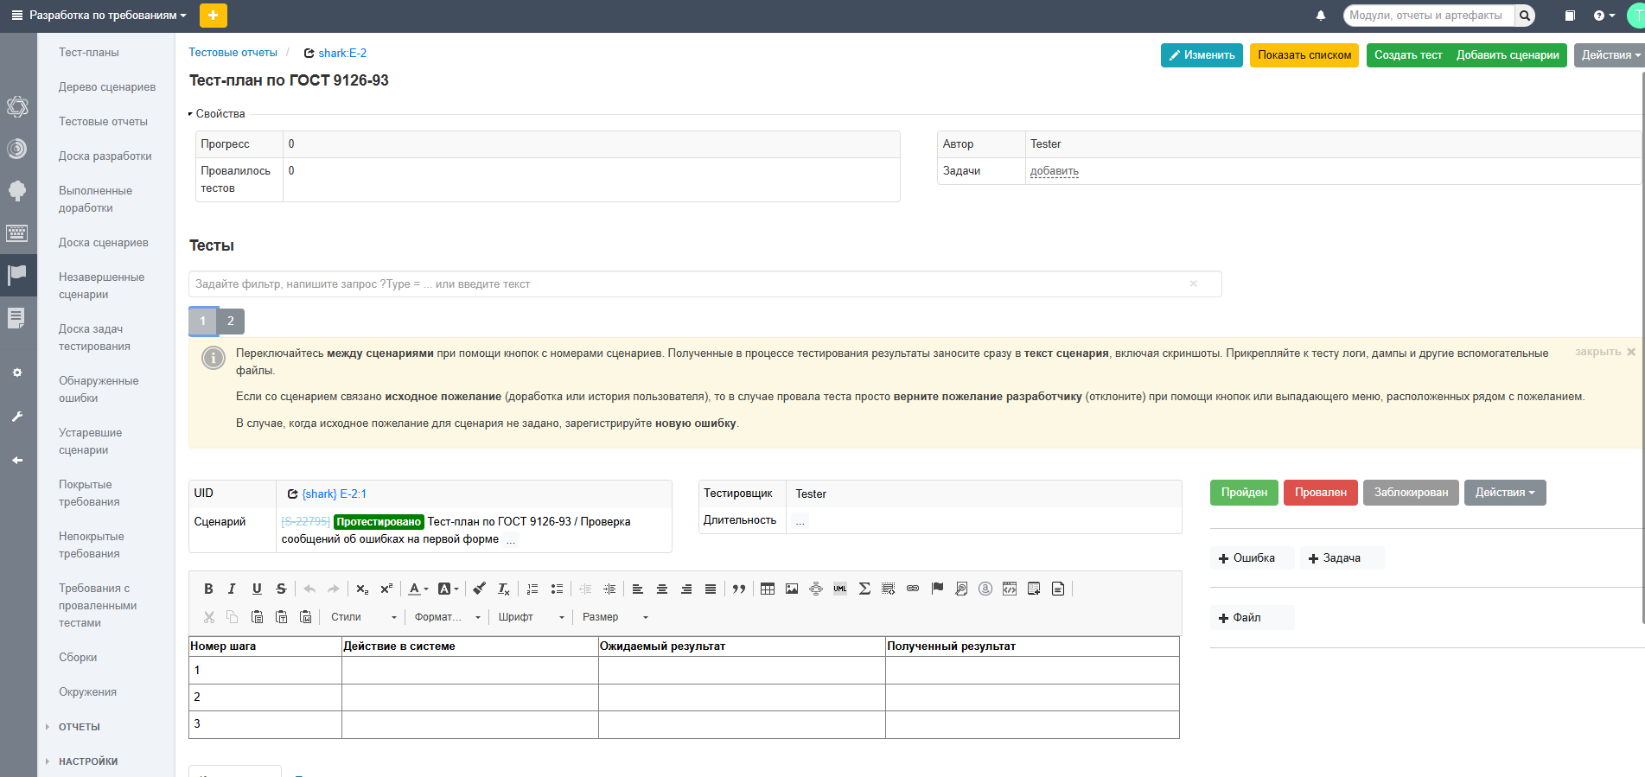Center align the text
Screen dimensions: 1645x777
(662, 589)
